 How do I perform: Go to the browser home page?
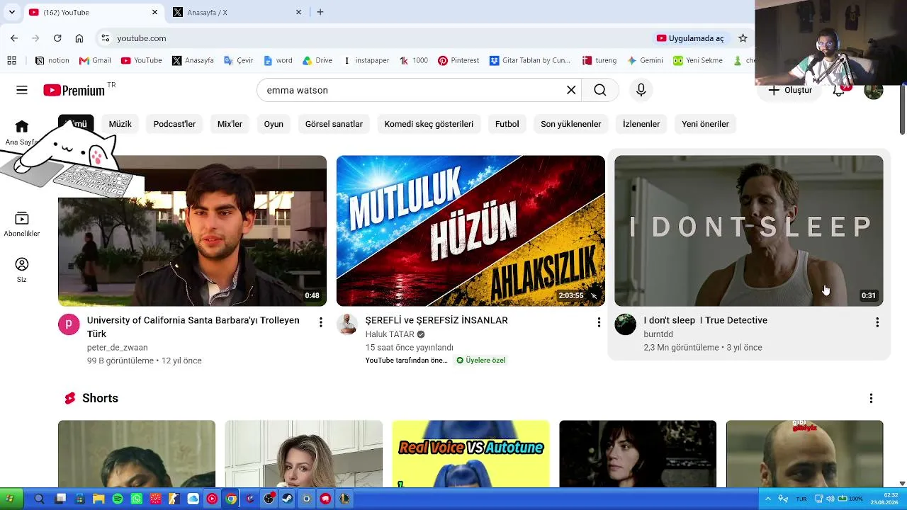[79, 38]
